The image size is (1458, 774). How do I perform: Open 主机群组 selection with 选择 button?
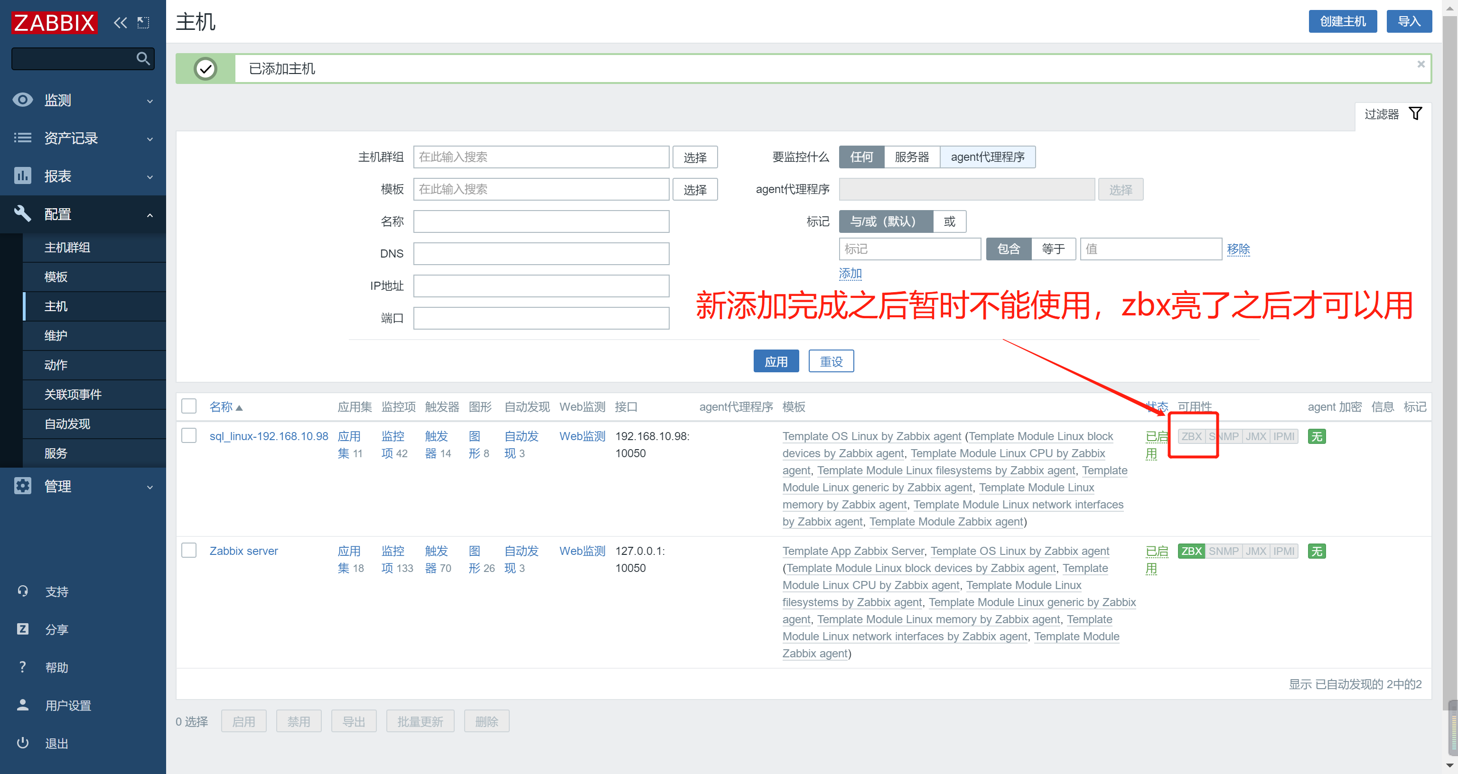click(695, 157)
